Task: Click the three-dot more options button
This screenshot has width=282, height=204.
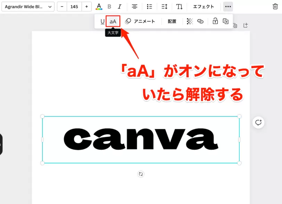Action: pos(228,7)
